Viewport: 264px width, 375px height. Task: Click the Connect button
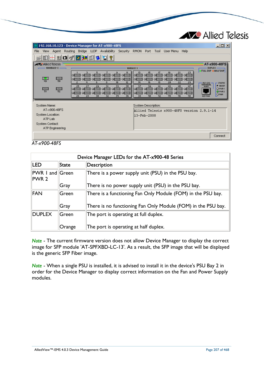(219, 136)
